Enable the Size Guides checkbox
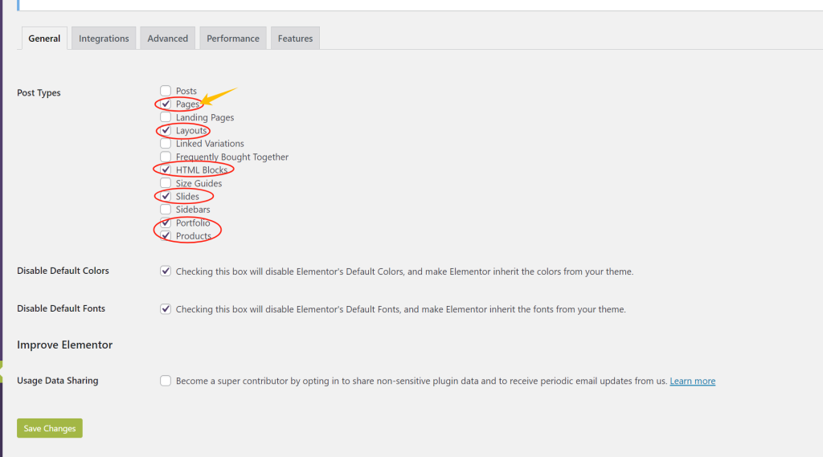The height and width of the screenshot is (457, 823). (166, 183)
